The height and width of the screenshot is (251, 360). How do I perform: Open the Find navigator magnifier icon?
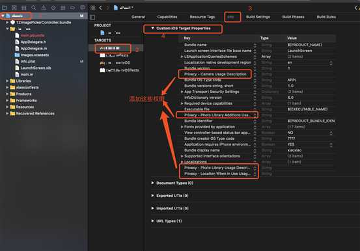(x=33, y=8)
